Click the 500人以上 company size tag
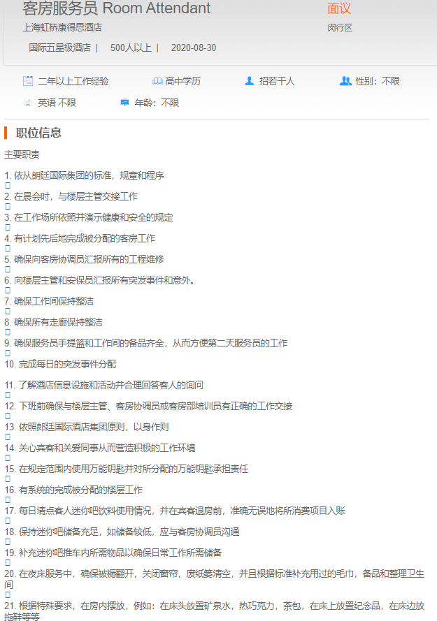This screenshot has width=437, height=621. pyautogui.click(x=131, y=48)
